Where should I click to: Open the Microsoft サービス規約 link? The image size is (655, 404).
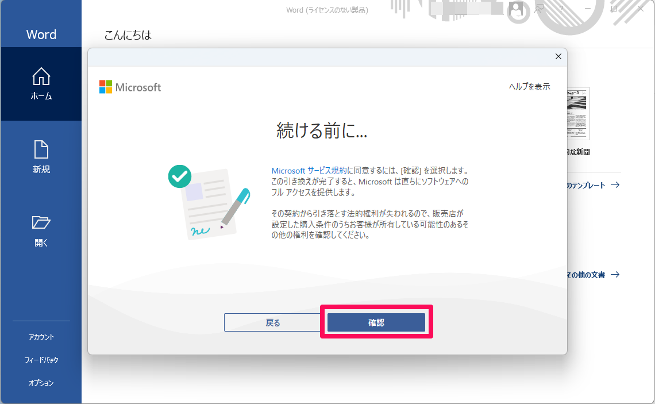309,171
